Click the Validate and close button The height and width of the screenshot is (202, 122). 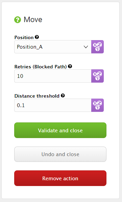pos(60,130)
